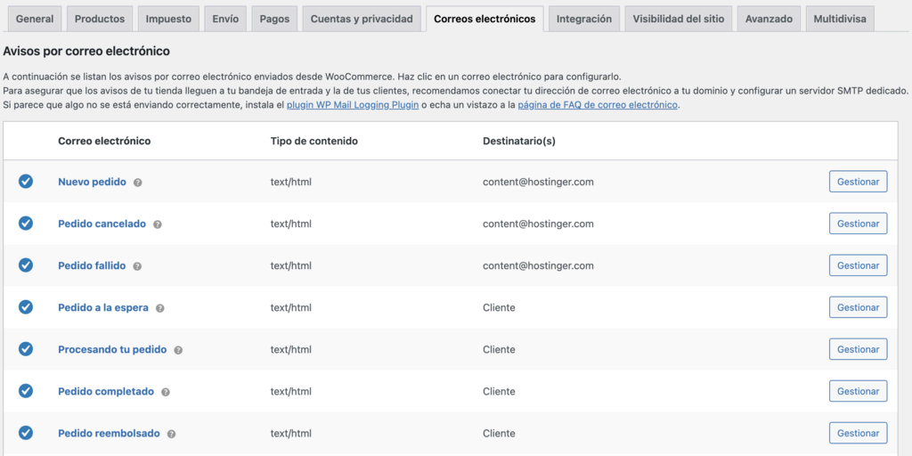Click enabled checkmark for Nuevo pedido
This screenshot has height=456, width=912.
[26, 182]
